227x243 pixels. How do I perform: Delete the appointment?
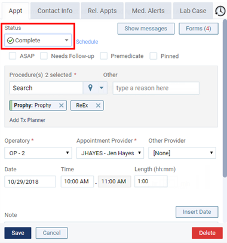(x=207, y=233)
